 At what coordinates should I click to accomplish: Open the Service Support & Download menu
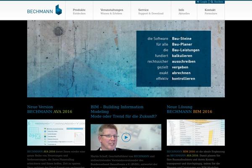tap(151, 12)
